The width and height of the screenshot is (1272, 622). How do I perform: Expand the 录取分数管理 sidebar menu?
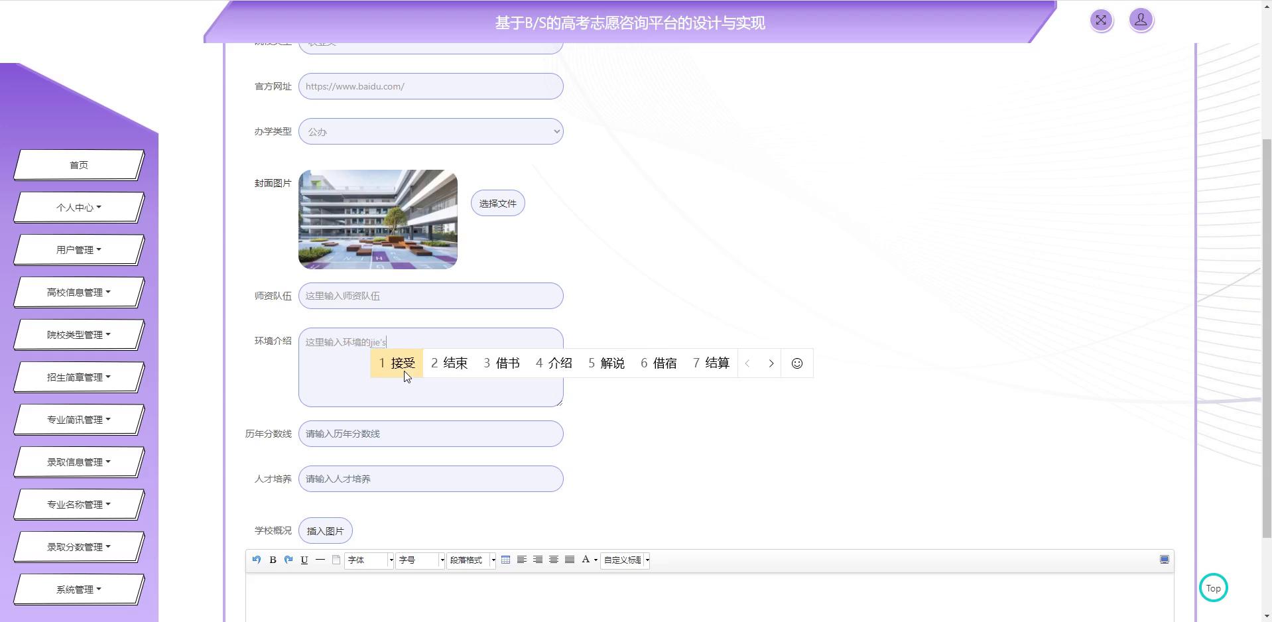coord(79,547)
